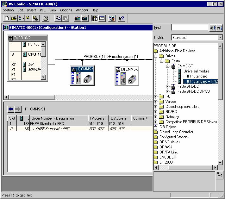Open the View menu
Viewport: 225px width, 199px height.
point(53,10)
